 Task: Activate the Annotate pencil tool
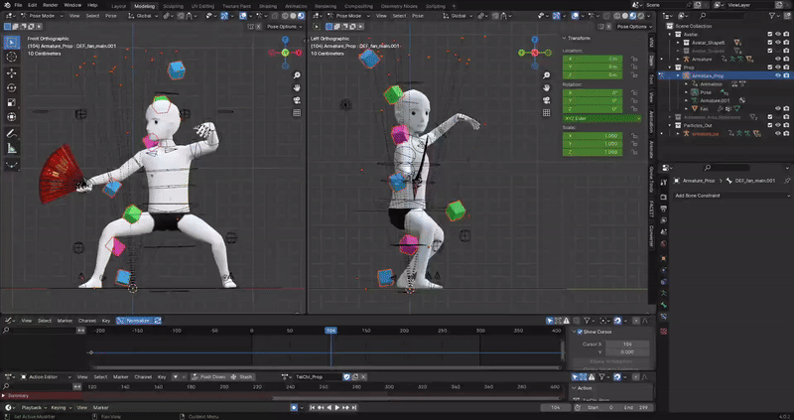point(11,133)
